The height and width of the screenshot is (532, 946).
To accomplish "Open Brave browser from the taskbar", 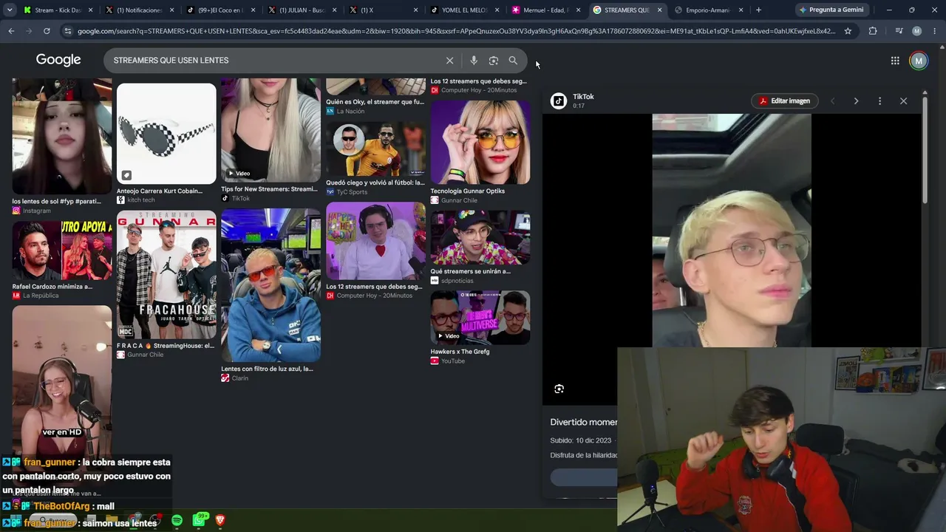I will tap(220, 521).
